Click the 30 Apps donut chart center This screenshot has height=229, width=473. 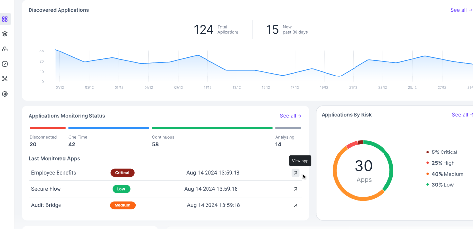[x=363, y=171]
